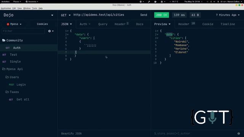
Task: Switch to the request Header tab
Action: 121,24
